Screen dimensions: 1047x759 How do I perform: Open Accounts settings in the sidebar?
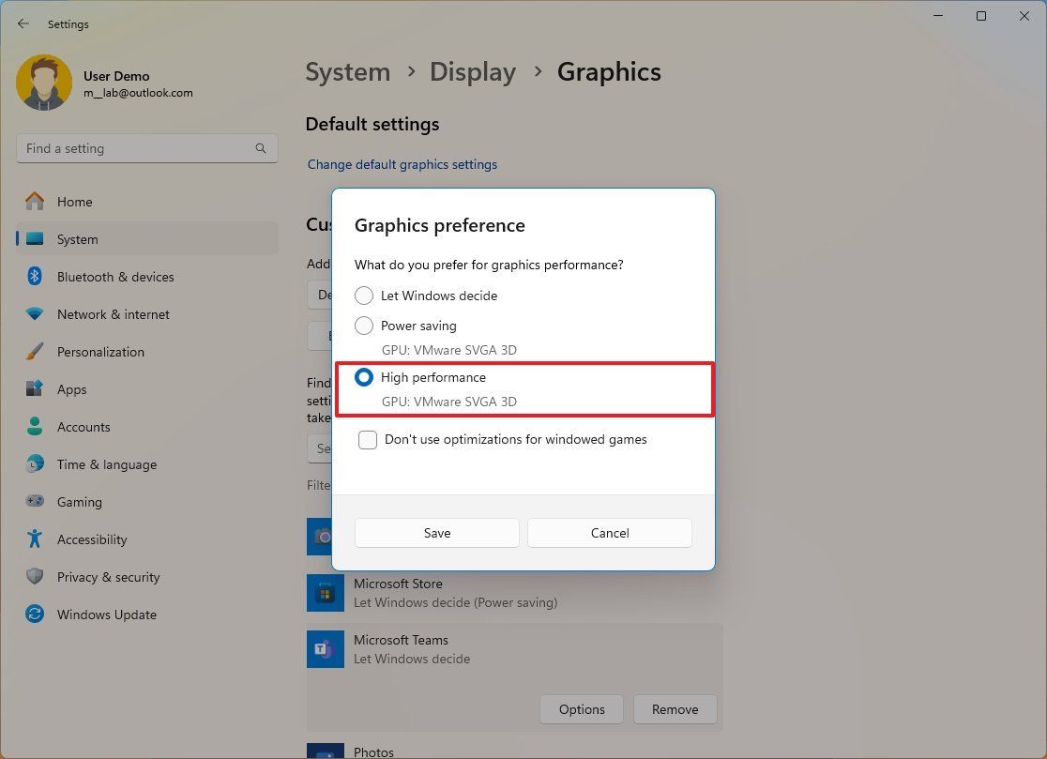(83, 427)
